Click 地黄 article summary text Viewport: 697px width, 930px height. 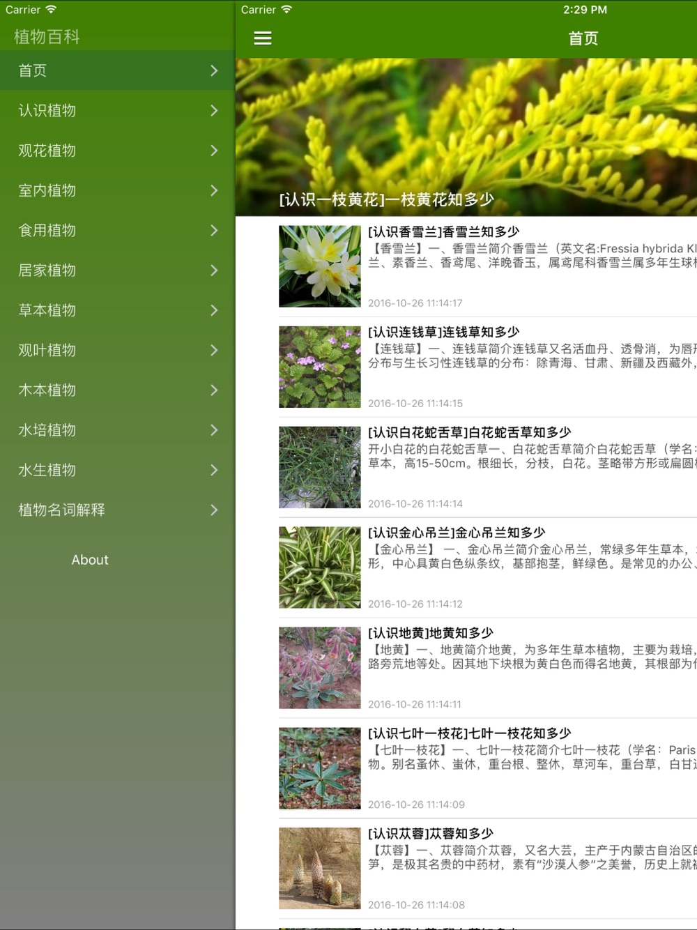533,657
